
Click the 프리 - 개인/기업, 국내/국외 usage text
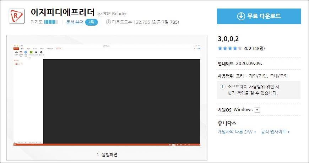(262, 76)
